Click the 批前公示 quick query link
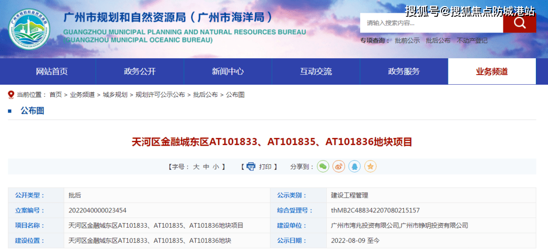 pos(407,41)
